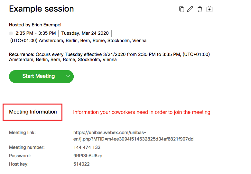Viewport: 251px width, 174px height.
Task: Click the 2:35 PM - 3:35 PM time
Action: click(36, 33)
